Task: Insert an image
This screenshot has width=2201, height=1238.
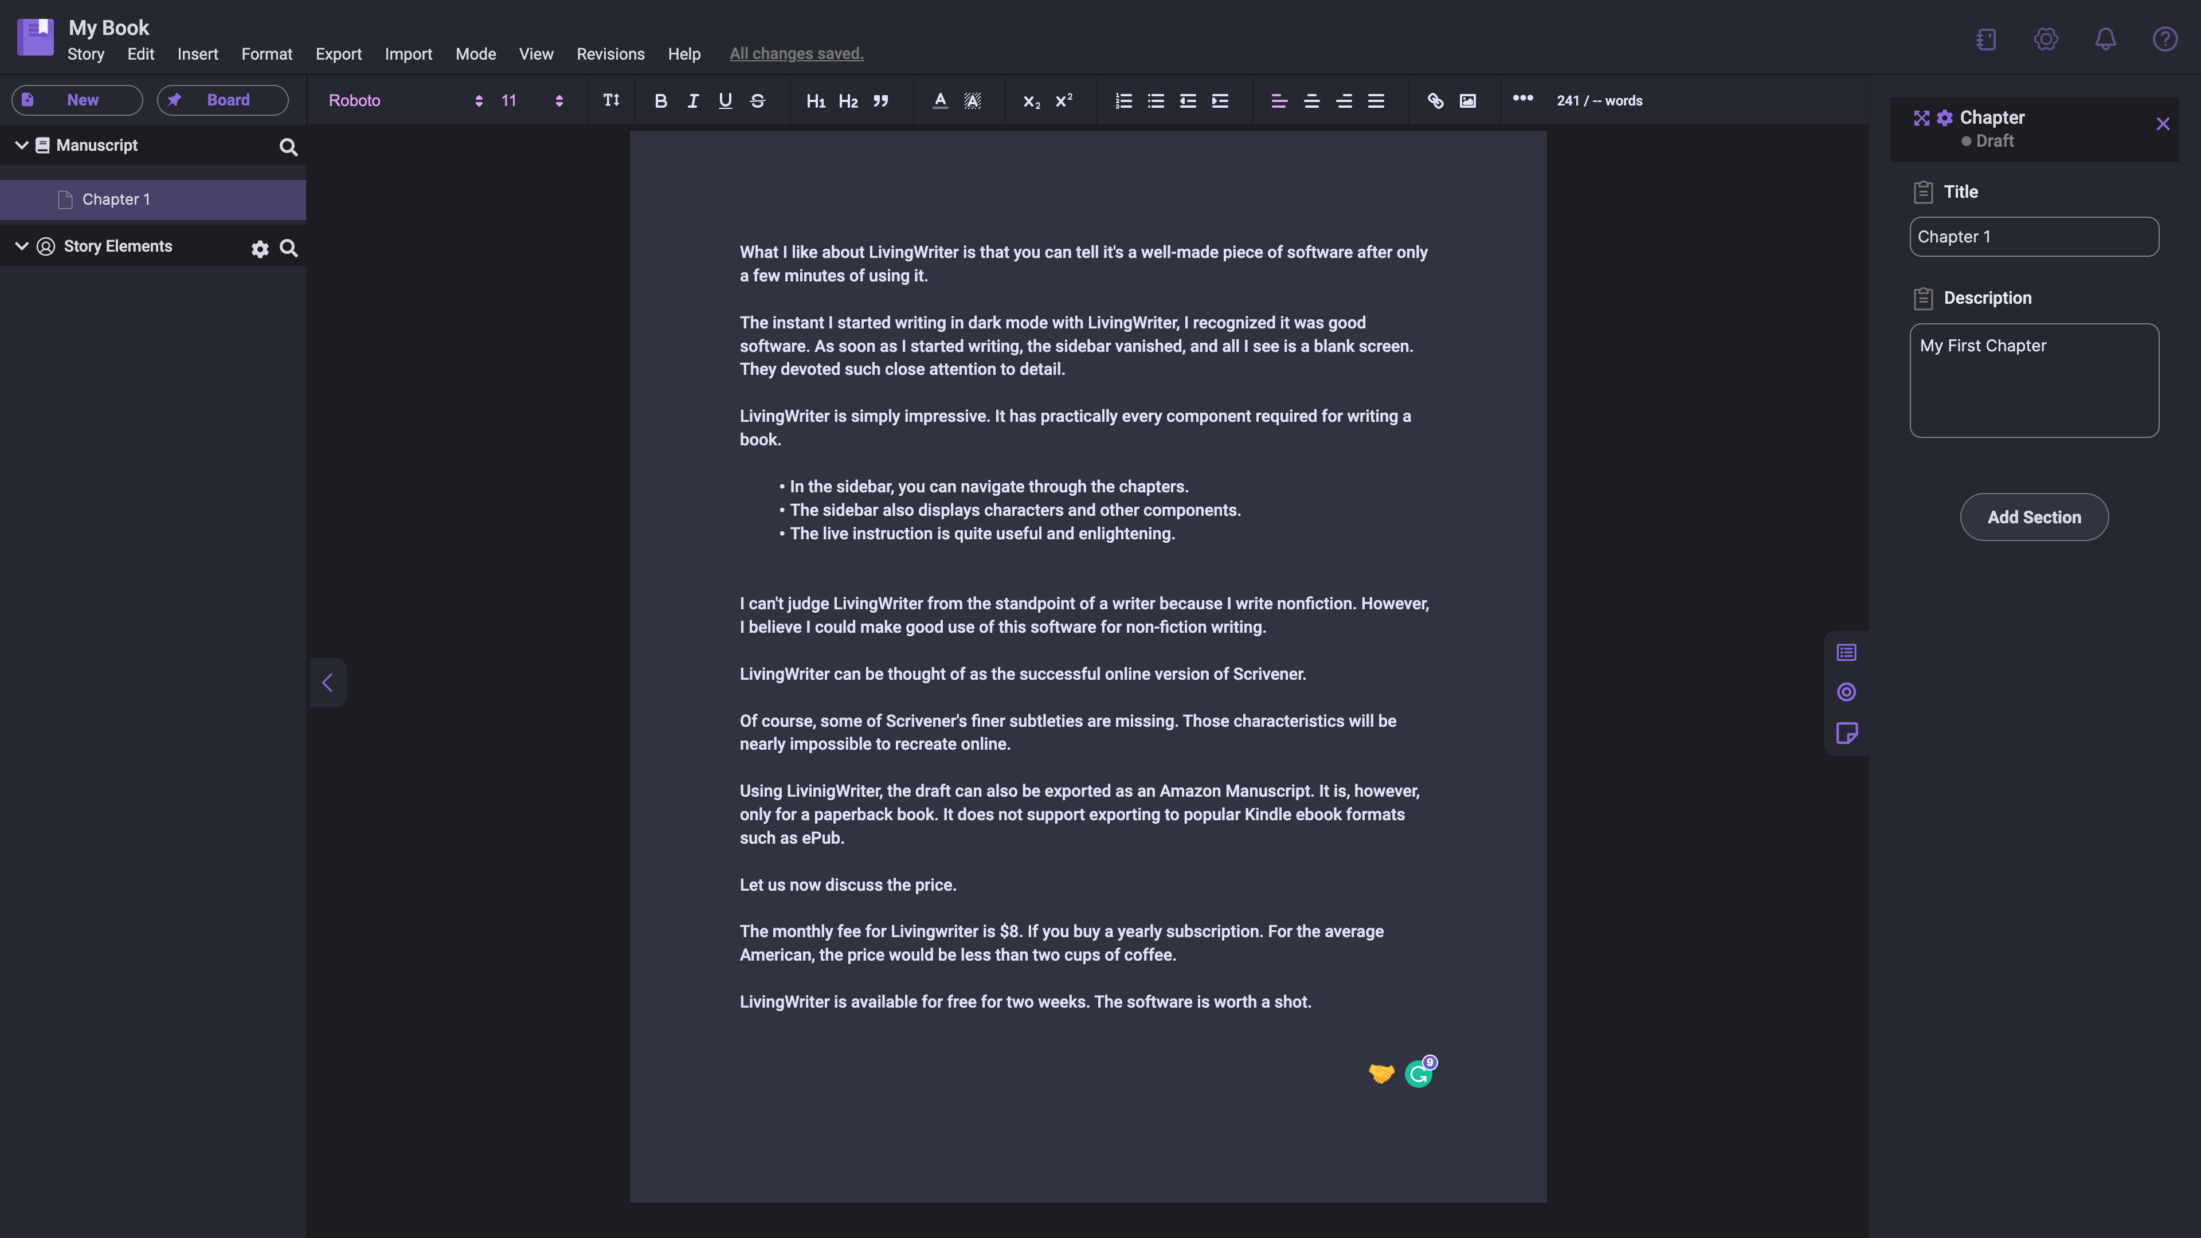Action: [1468, 101]
